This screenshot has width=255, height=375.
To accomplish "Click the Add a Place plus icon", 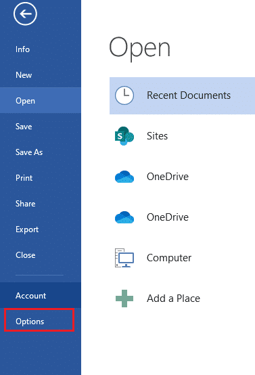I will coord(124,299).
